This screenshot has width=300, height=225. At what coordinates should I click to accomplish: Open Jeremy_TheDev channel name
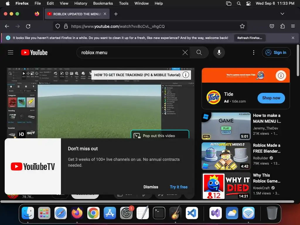coord(265,128)
